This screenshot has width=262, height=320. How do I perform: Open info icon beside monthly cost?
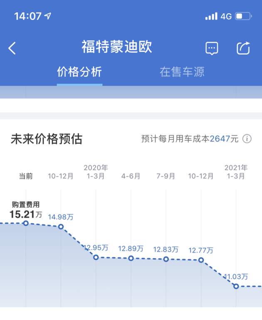[247, 139]
